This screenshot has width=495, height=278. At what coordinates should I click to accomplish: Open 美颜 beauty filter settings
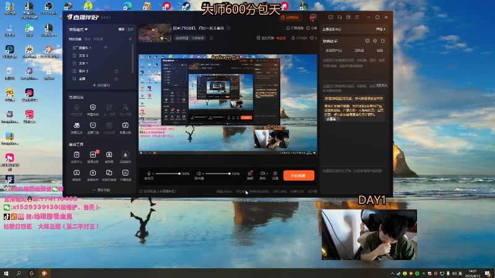click(250, 175)
